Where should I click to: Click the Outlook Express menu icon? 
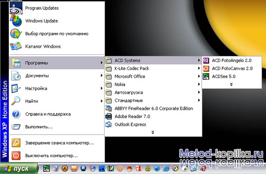point(109,124)
